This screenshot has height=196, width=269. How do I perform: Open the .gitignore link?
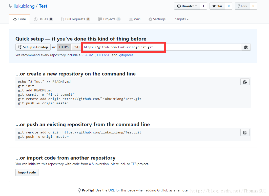click(126, 55)
